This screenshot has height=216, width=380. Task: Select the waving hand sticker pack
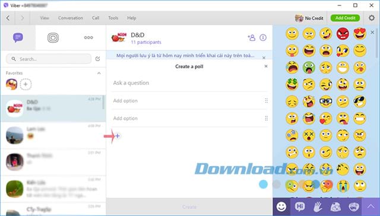click(x=318, y=207)
